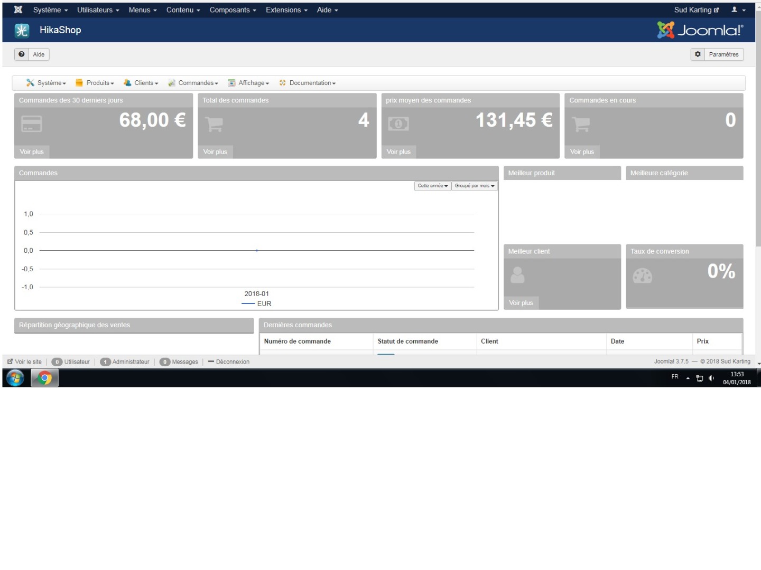
Task: Click the Déconnexion logout link
Action: tap(229, 362)
